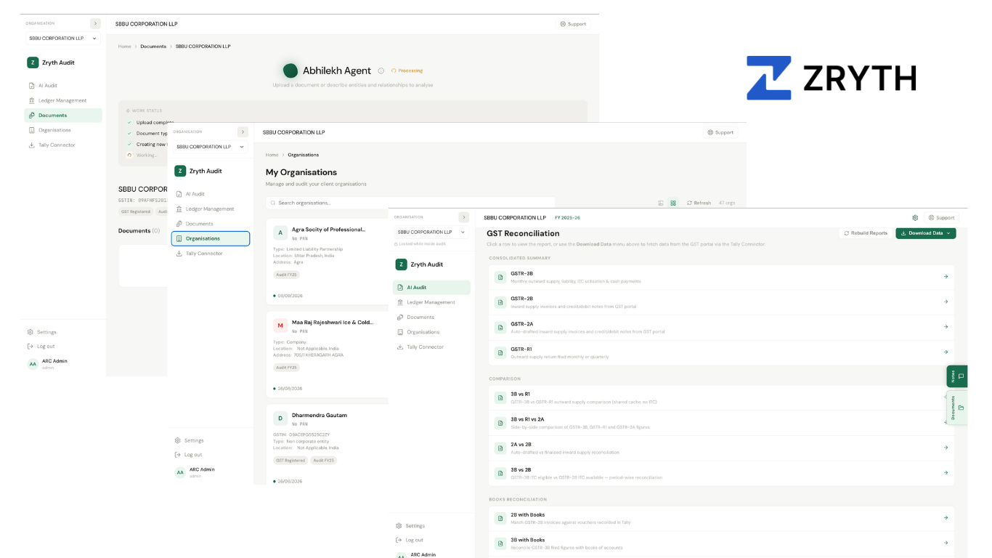
Task: Select Tally Connector in GST window sidebar
Action: [x=431, y=347]
